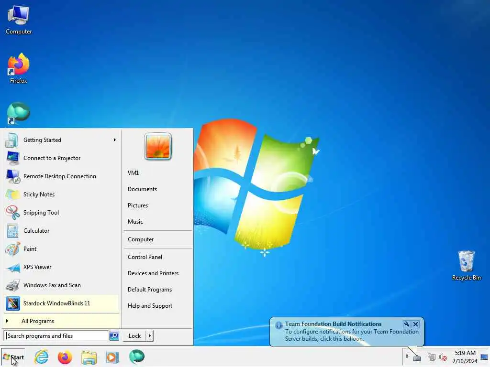490x367 pixels.
Task: Click the Snipping Tool scissors icon
Action: click(x=12, y=213)
